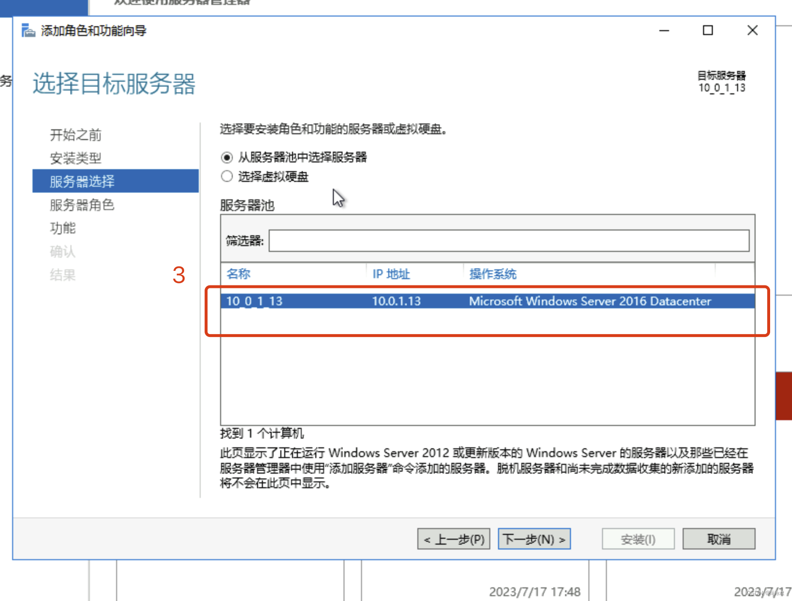792x601 pixels.
Task: Maximize the 添加角色和功能向导 window
Action: pos(708,31)
